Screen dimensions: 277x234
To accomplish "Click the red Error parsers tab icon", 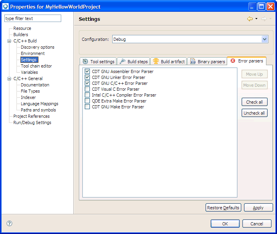I will click(x=233, y=61).
